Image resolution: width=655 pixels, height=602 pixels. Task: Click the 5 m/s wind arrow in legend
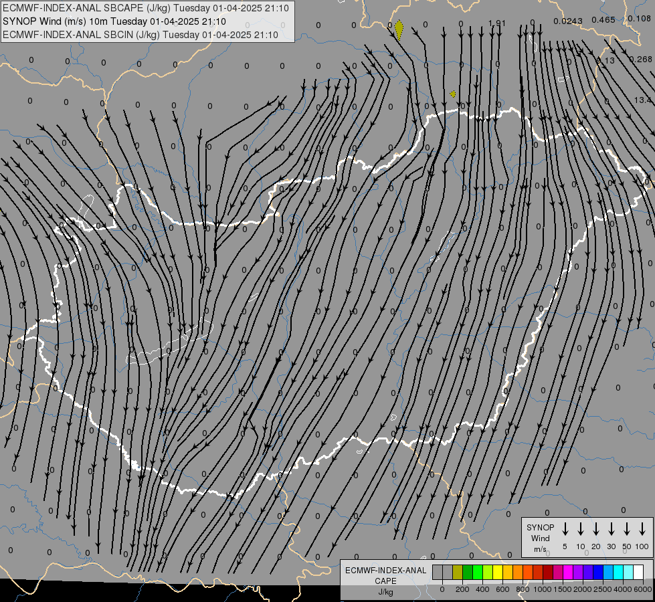(565, 529)
